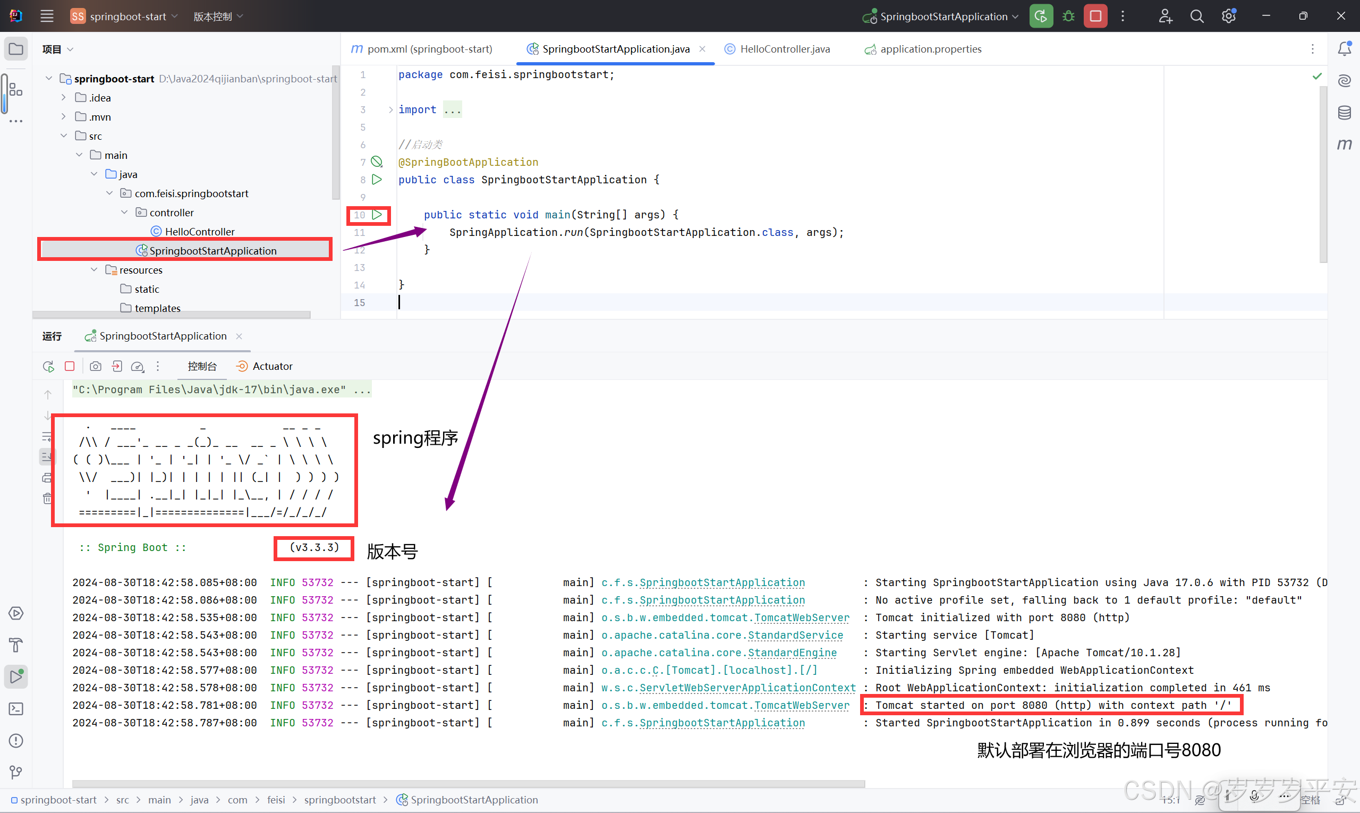The image size is (1360, 813).
Task: Close the SpringbootStartApplication.java editor tab
Action: [x=702, y=49]
